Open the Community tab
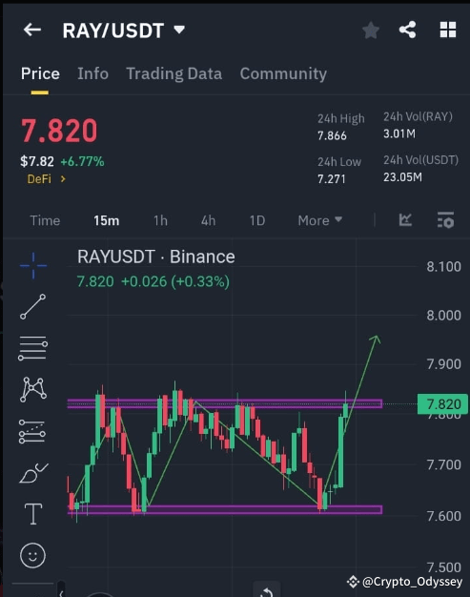470x597 pixels. point(283,73)
